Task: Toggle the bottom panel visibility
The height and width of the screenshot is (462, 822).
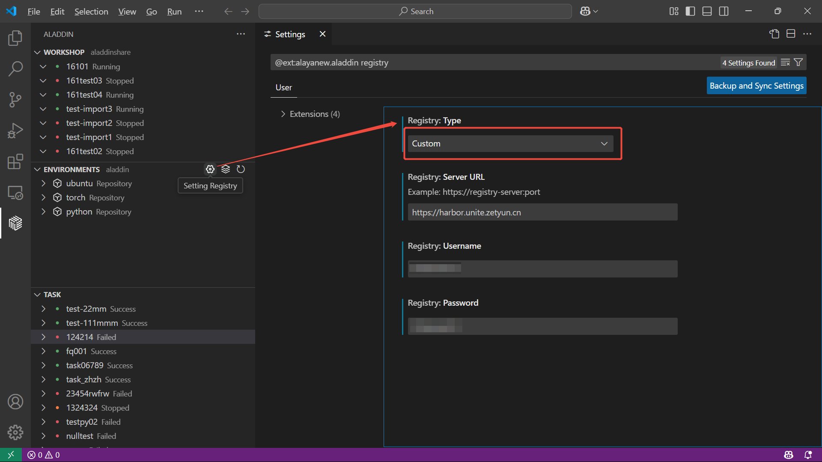Action: pyautogui.click(x=706, y=11)
